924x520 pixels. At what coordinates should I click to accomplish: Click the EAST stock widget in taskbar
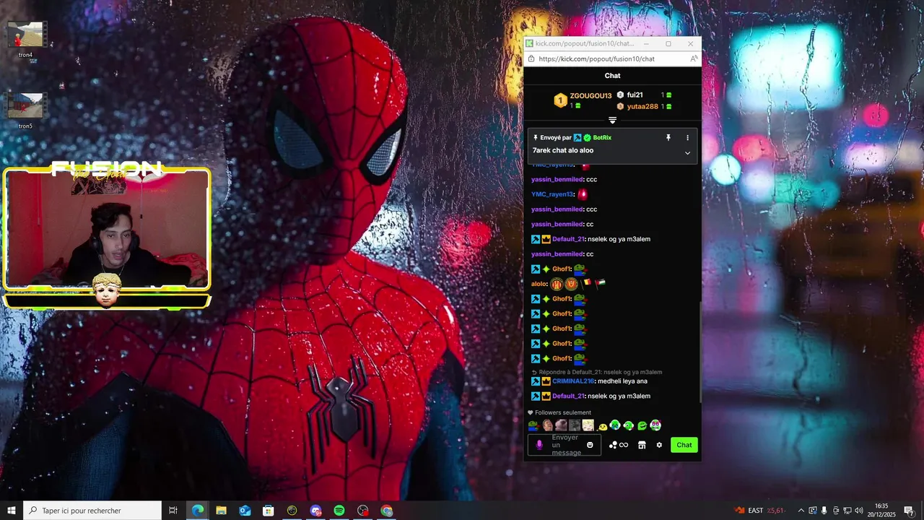(x=760, y=511)
